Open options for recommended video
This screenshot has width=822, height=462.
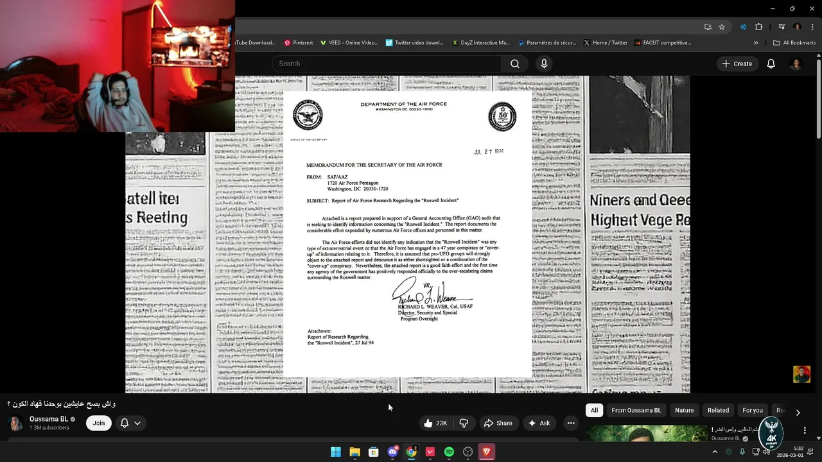805,431
